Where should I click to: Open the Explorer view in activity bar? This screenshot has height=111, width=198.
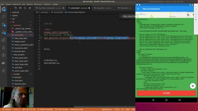tap(3, 9)
